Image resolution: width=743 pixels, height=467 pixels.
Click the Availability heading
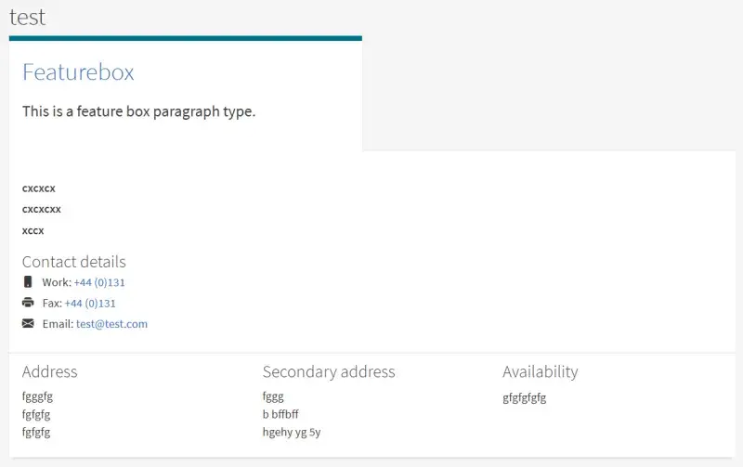[x=540, y=371]
